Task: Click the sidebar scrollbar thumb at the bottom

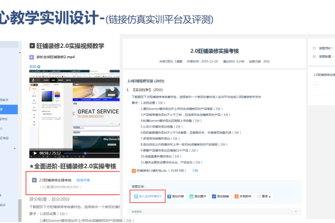Action: tap(20, 210)
